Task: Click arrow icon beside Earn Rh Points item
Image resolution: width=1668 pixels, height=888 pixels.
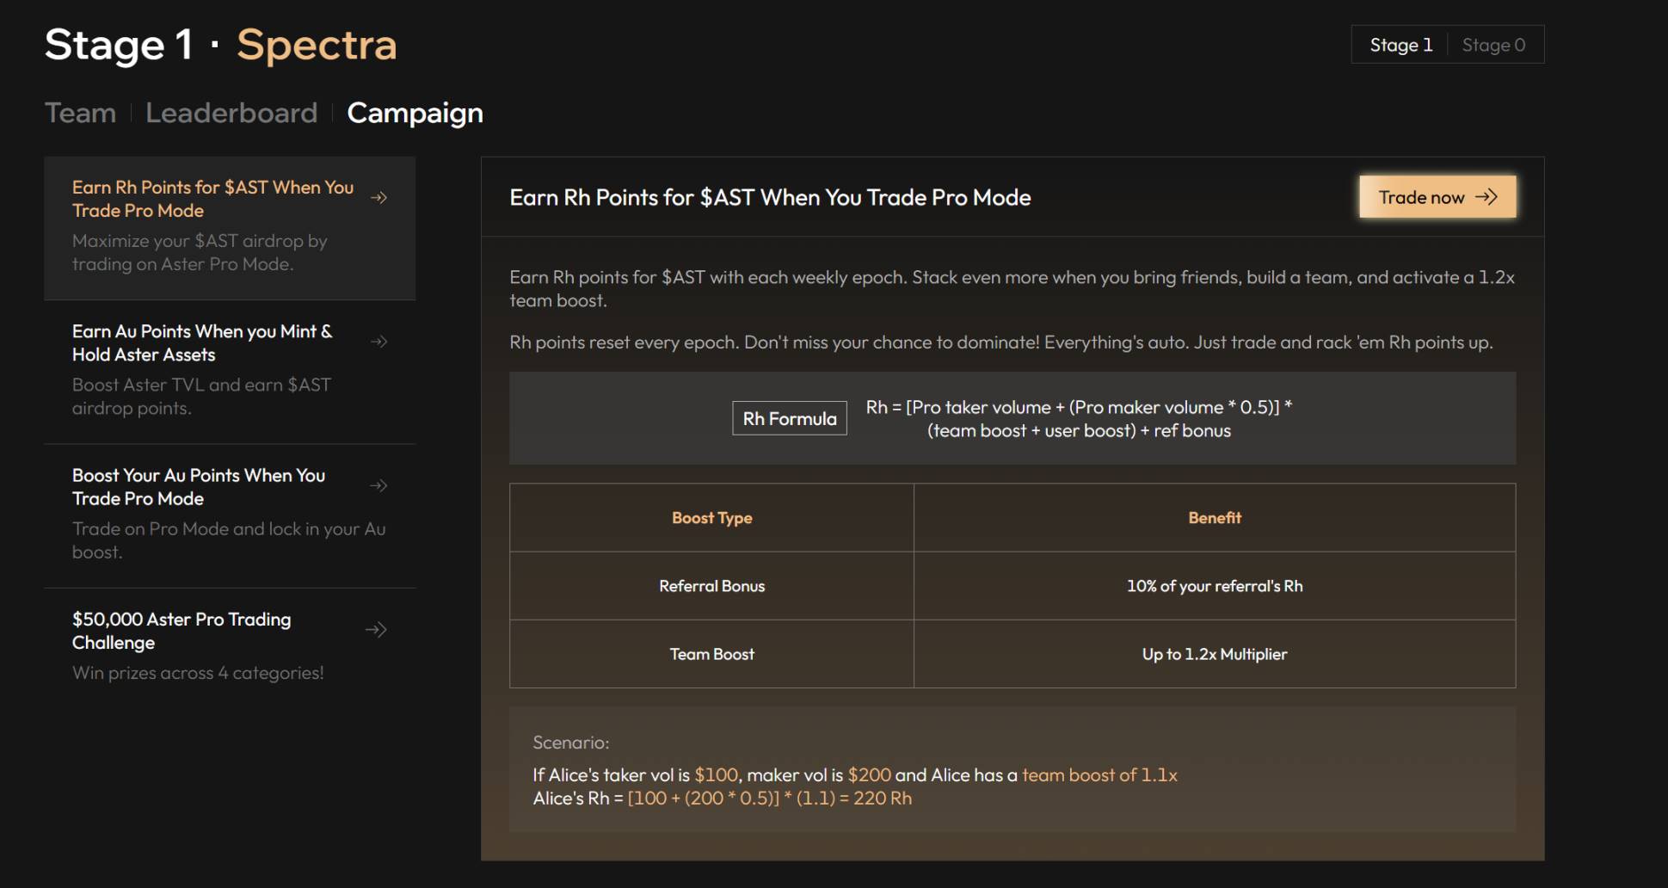Action: point(379,198)
